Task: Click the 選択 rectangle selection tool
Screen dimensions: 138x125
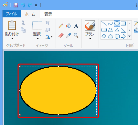Action: pos(37,25)
